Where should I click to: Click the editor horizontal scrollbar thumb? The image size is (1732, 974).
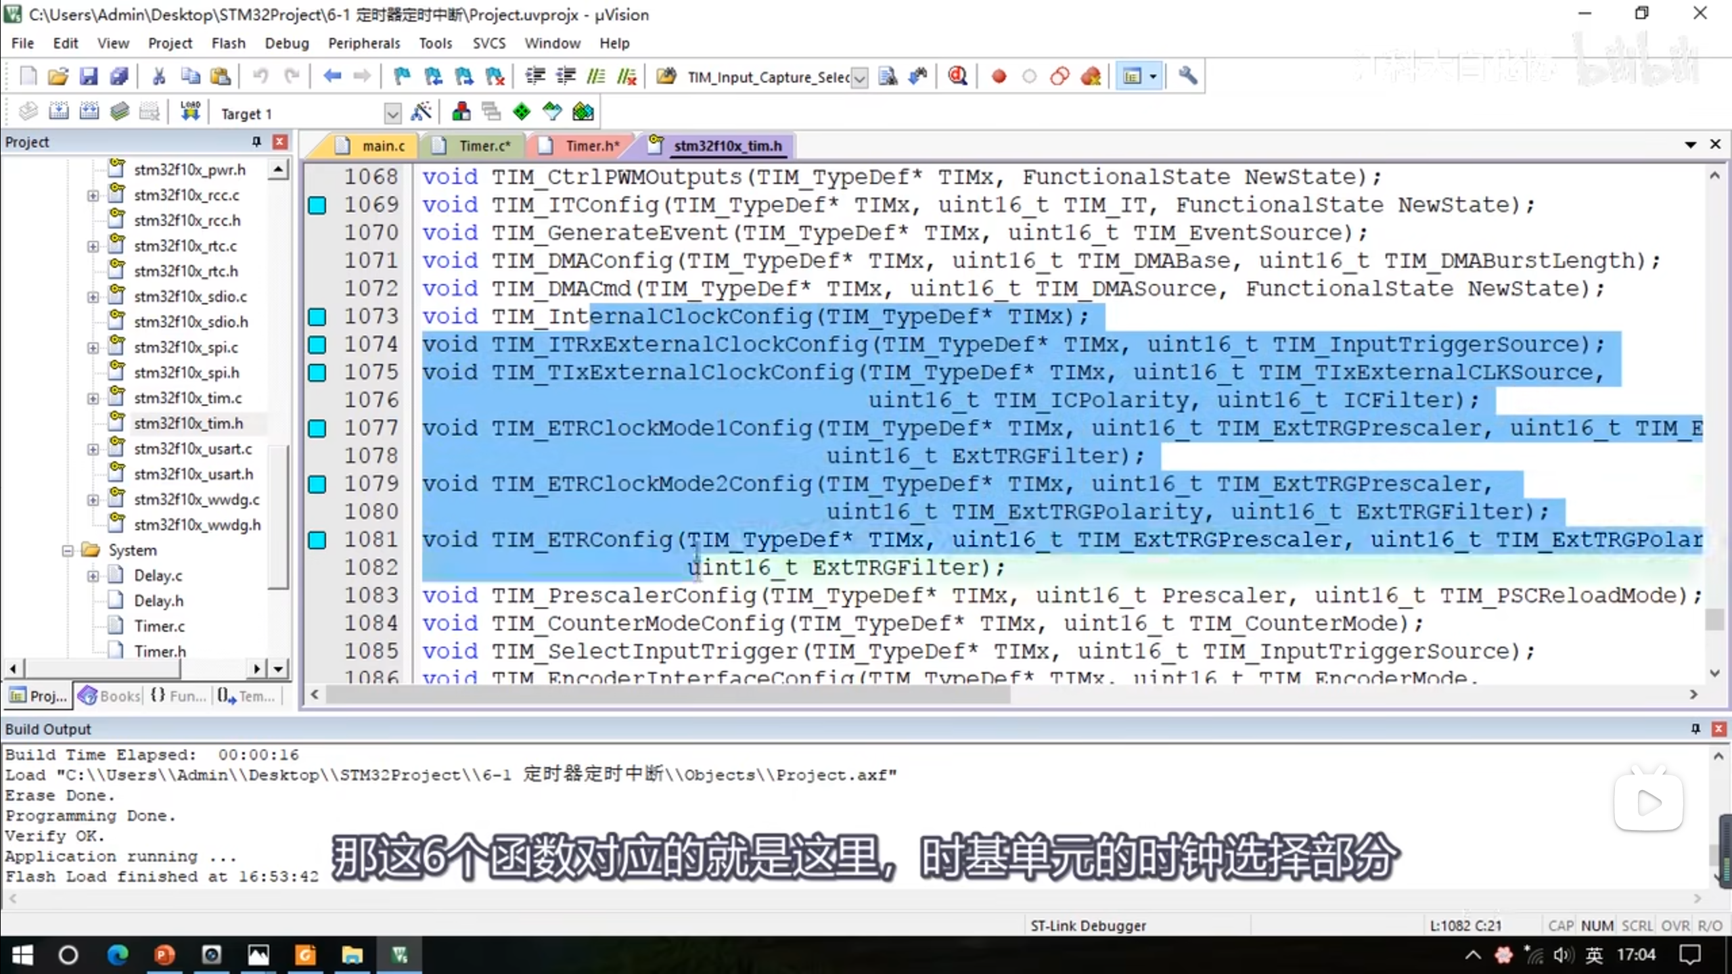(667, 695)
